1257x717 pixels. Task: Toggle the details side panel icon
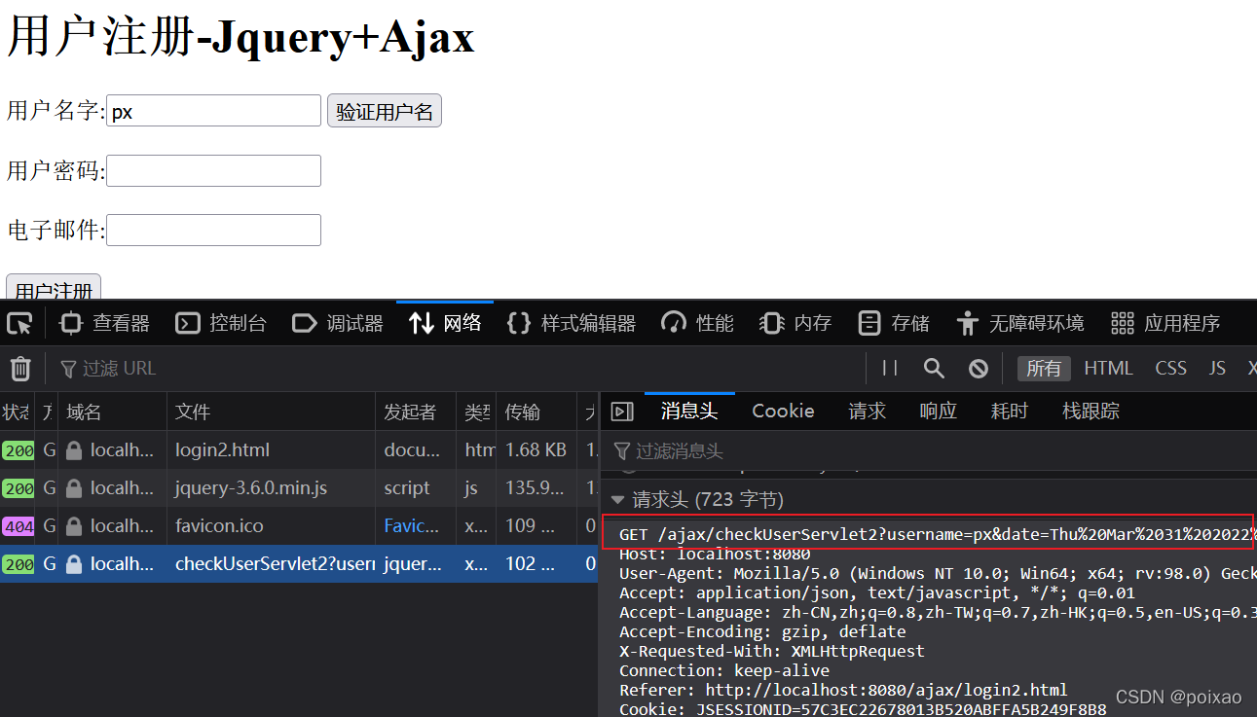[622, 412]
